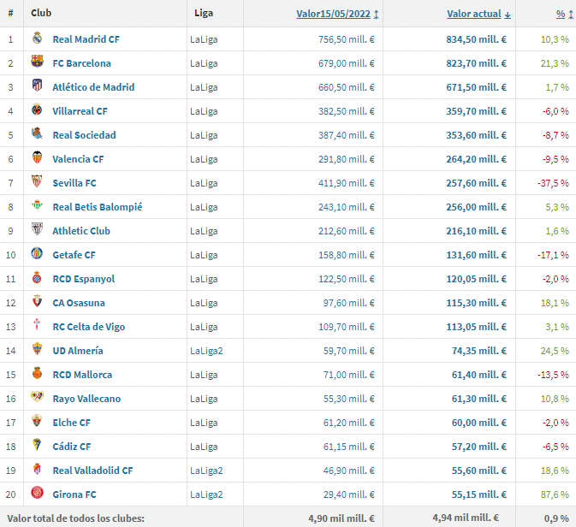This screenshot has height=527, width=576.
Task: Select the -37,5 % change for Sevilla
Action: (x=553, y=183)
